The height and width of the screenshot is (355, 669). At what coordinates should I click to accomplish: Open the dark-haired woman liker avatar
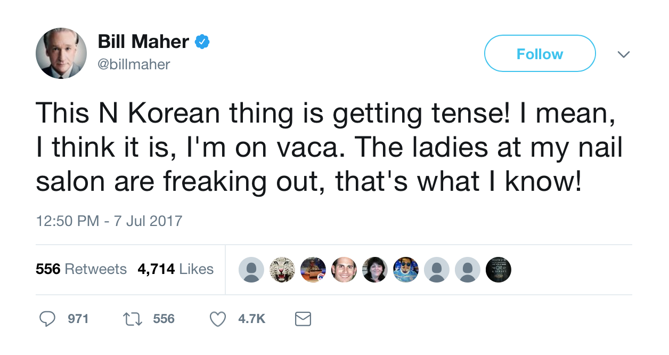(x=375, y=270)
